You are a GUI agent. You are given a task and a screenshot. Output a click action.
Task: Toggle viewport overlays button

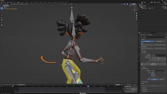click(127, 4)
